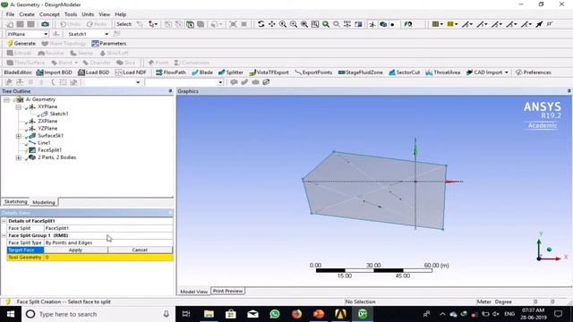Open the Sketch1 sketch dropdown
Screen dimensions: 573x322
coord(107,34)
